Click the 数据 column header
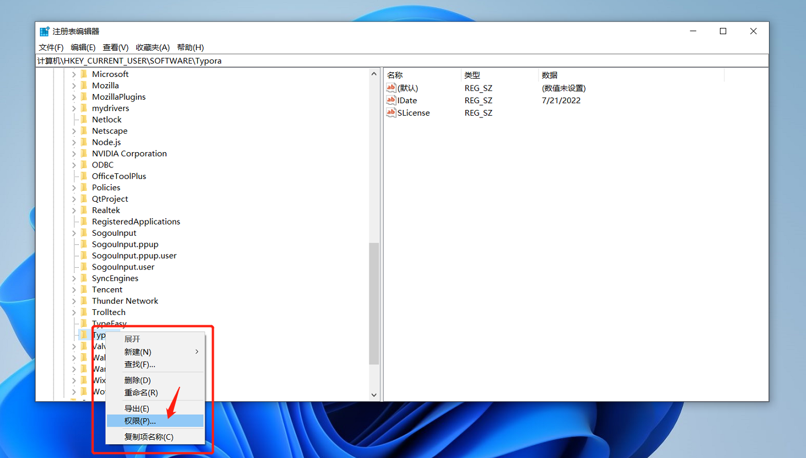This screenshot has width=806, height=458. pyautogui.click(x=631, y=75)
